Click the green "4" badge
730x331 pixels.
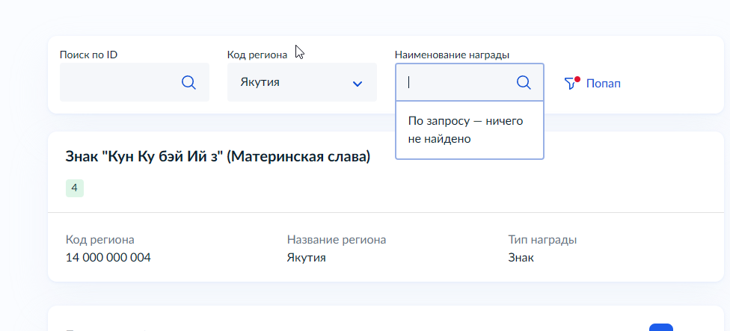click(75, 188)
